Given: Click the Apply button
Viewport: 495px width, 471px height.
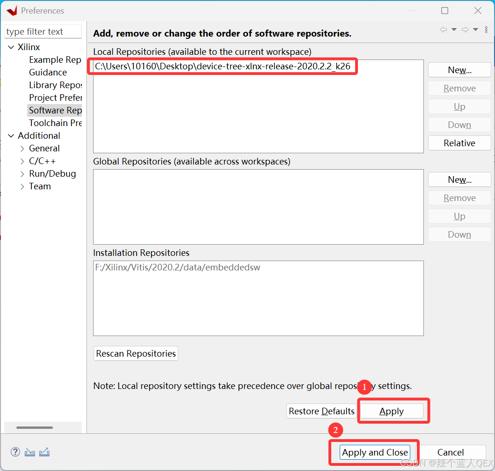Looking at the screenshot, I should (392, 411).
